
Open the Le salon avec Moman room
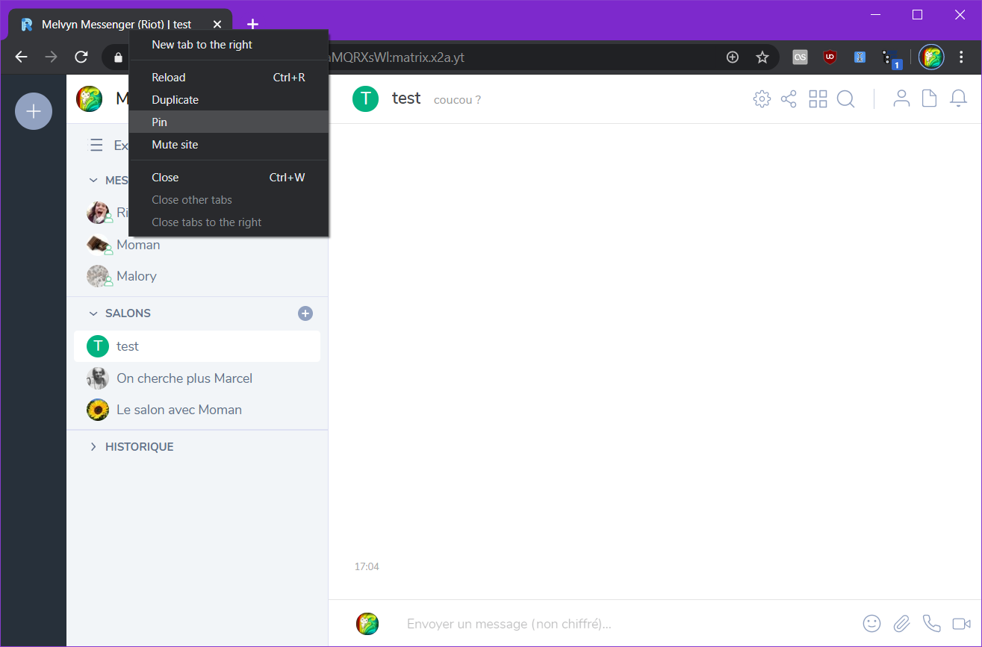coord(179,410)
